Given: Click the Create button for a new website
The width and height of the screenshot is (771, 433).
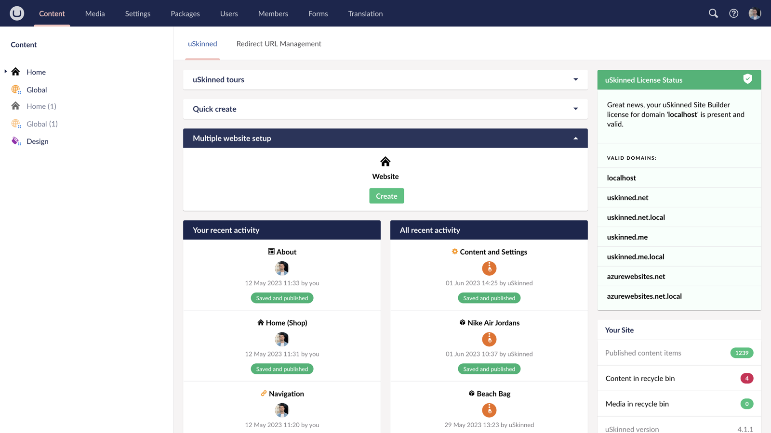Looking at the screenshot, I should click(x=386, y=196).
